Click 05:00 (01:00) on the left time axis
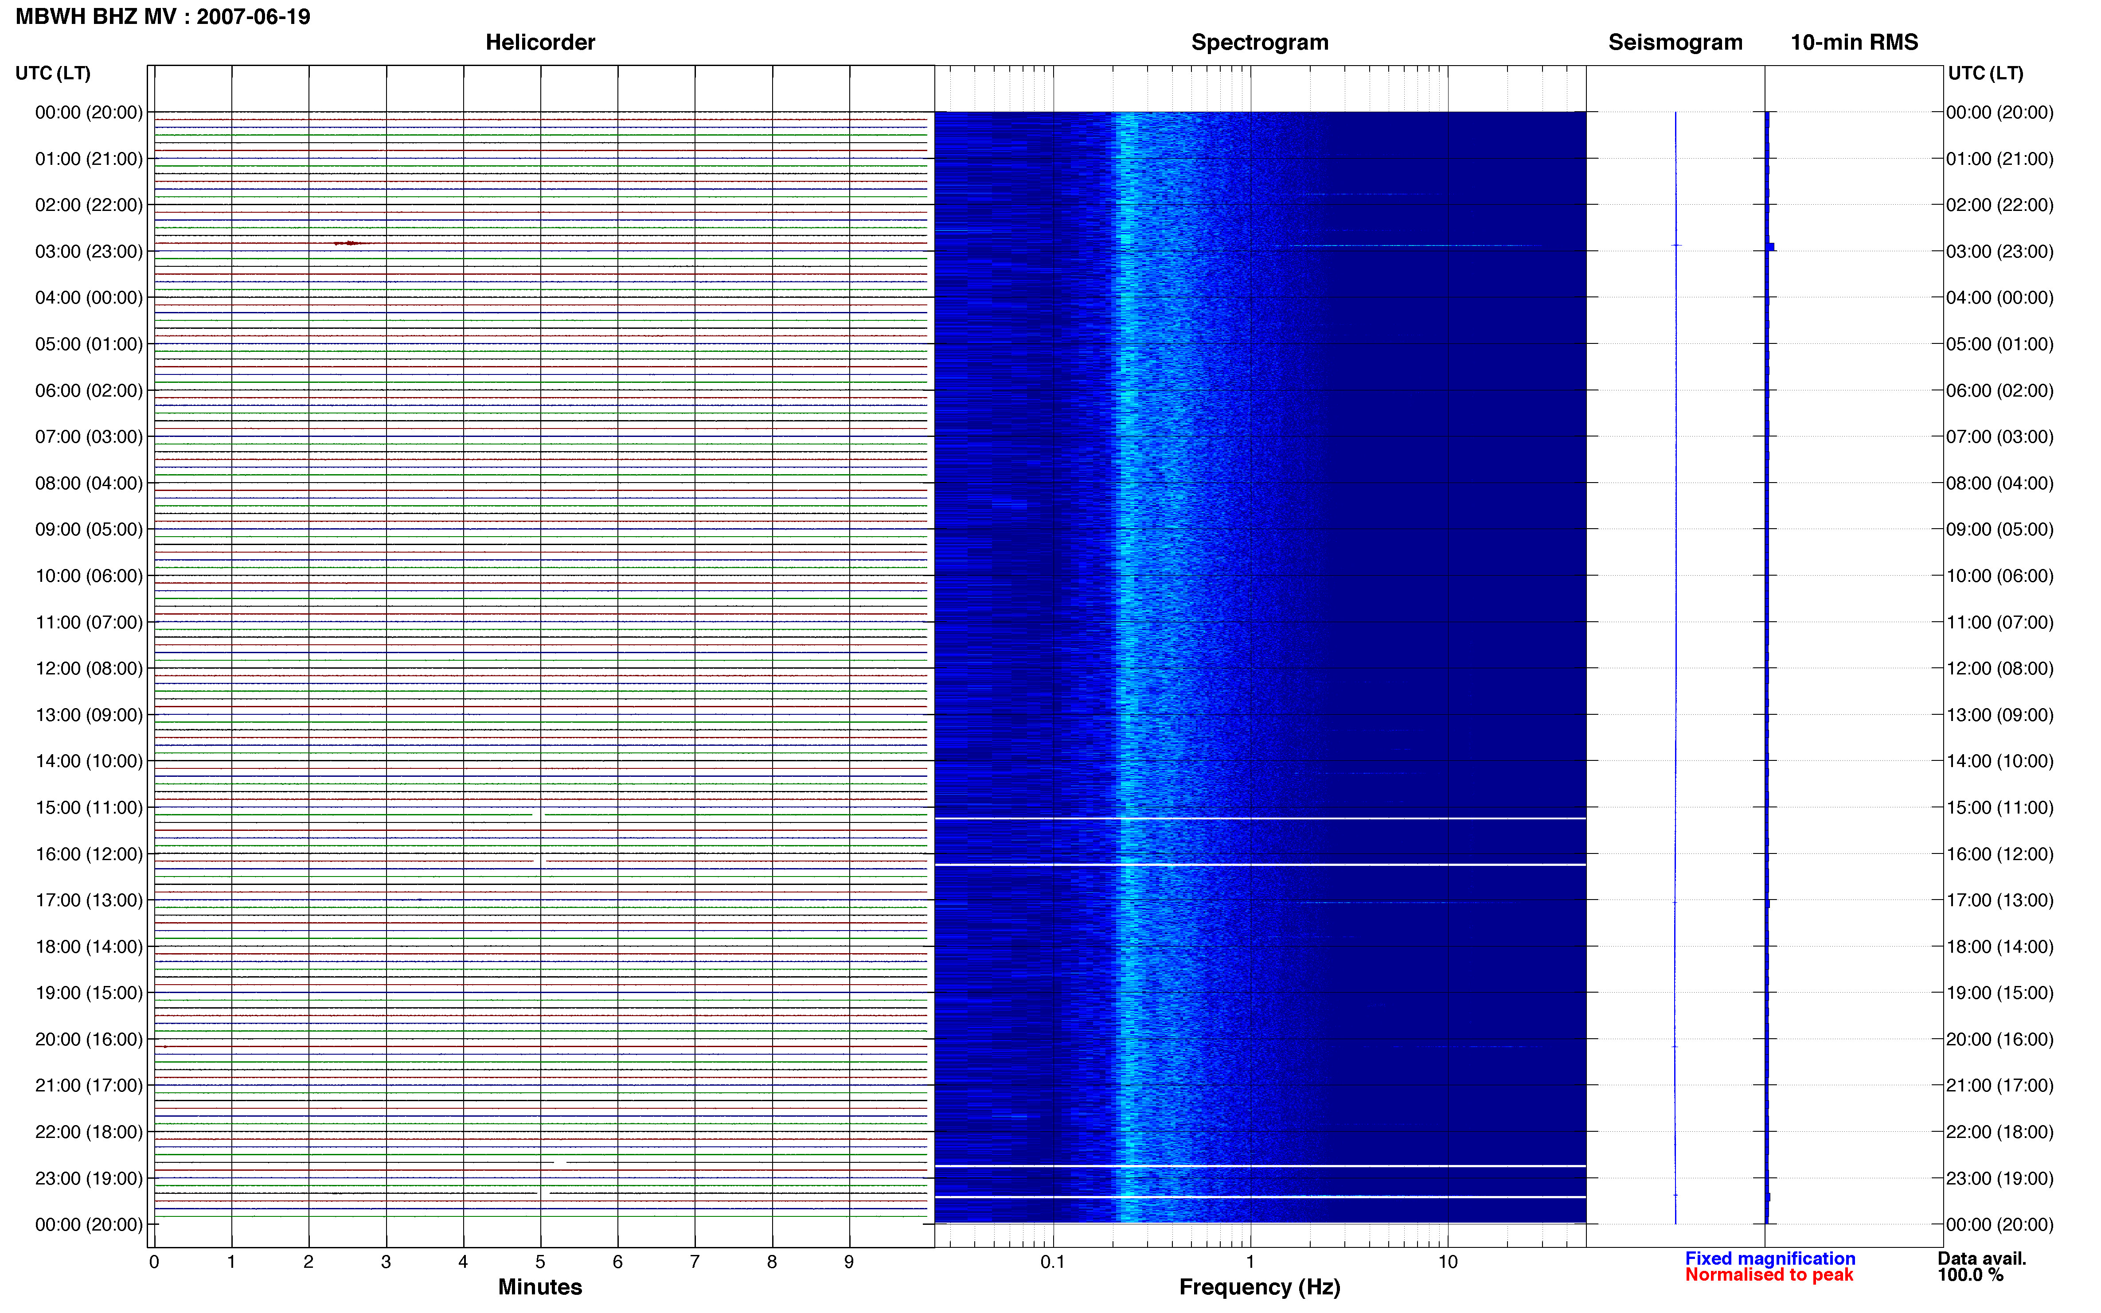Image resolution: width=2101 pixels, height=1313 pixels. (x=89, y=344)
